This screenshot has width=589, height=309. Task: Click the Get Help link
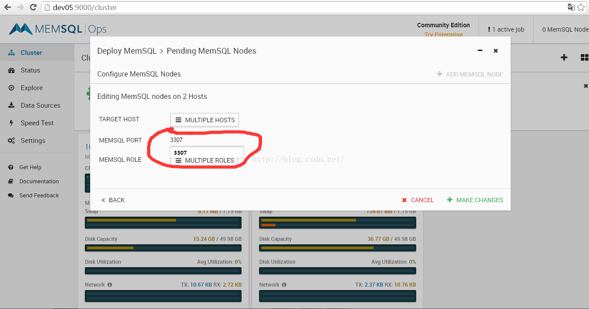(30, 167)
